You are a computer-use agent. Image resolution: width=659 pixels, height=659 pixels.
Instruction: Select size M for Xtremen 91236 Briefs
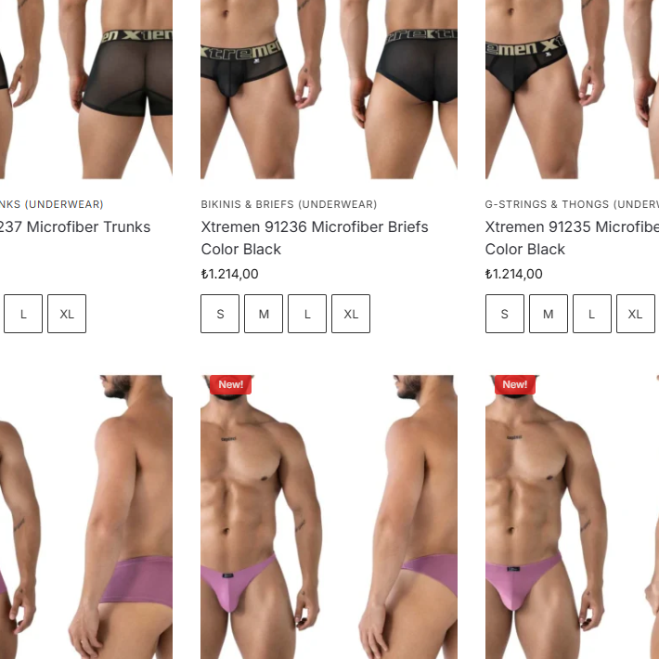264,314
